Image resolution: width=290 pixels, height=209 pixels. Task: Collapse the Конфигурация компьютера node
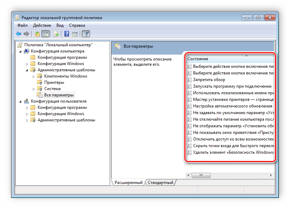point(20,51)
